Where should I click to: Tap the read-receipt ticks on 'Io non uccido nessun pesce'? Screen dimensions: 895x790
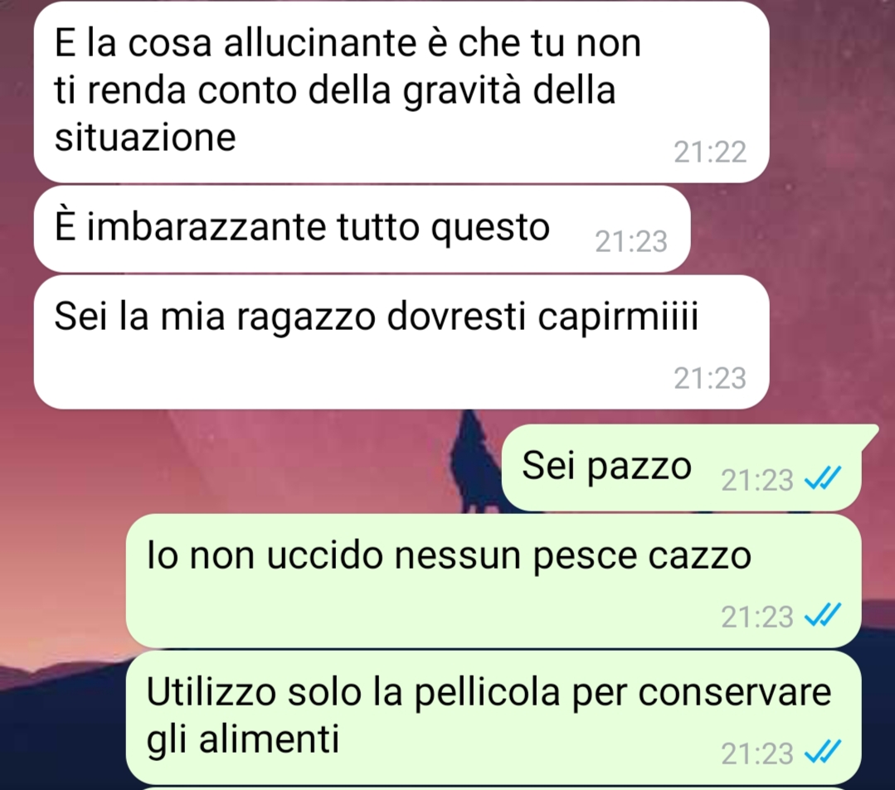822,615
